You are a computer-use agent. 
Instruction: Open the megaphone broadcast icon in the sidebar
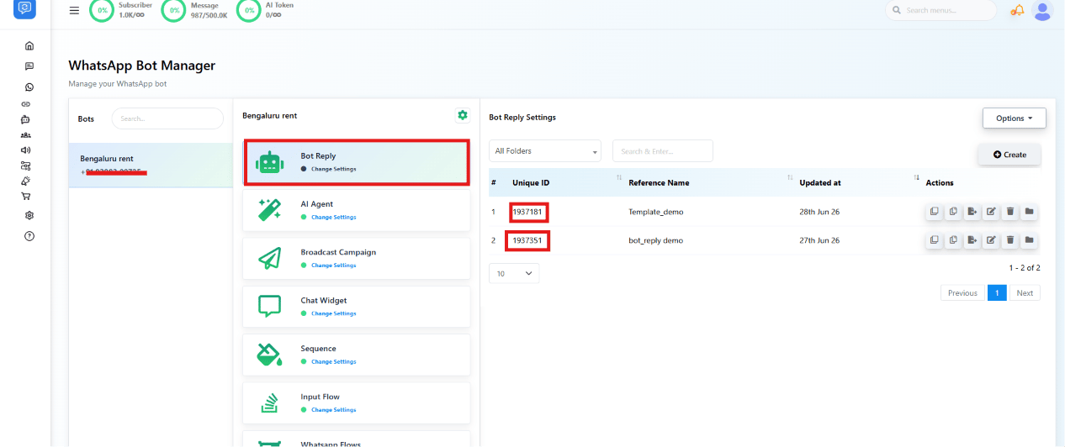click(x=26, y=150)
